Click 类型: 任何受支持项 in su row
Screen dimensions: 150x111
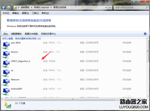89,70
